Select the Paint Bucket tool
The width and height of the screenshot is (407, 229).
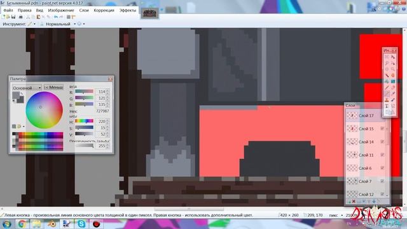(x=387, y=81)
